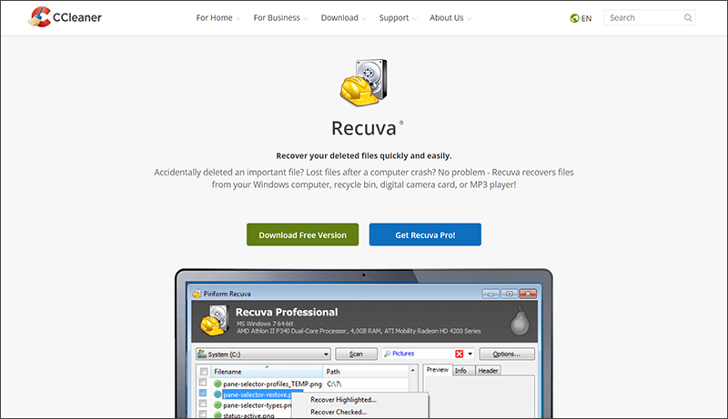Click Download Free Version button
This screenshot has height=419, width=728.
[x=303, y=234]
